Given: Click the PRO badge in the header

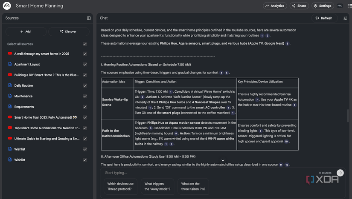Looking at the screenshot, I should pos(340,6).
